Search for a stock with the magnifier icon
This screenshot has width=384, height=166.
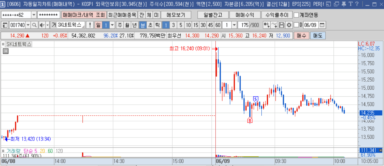(35, 25)
